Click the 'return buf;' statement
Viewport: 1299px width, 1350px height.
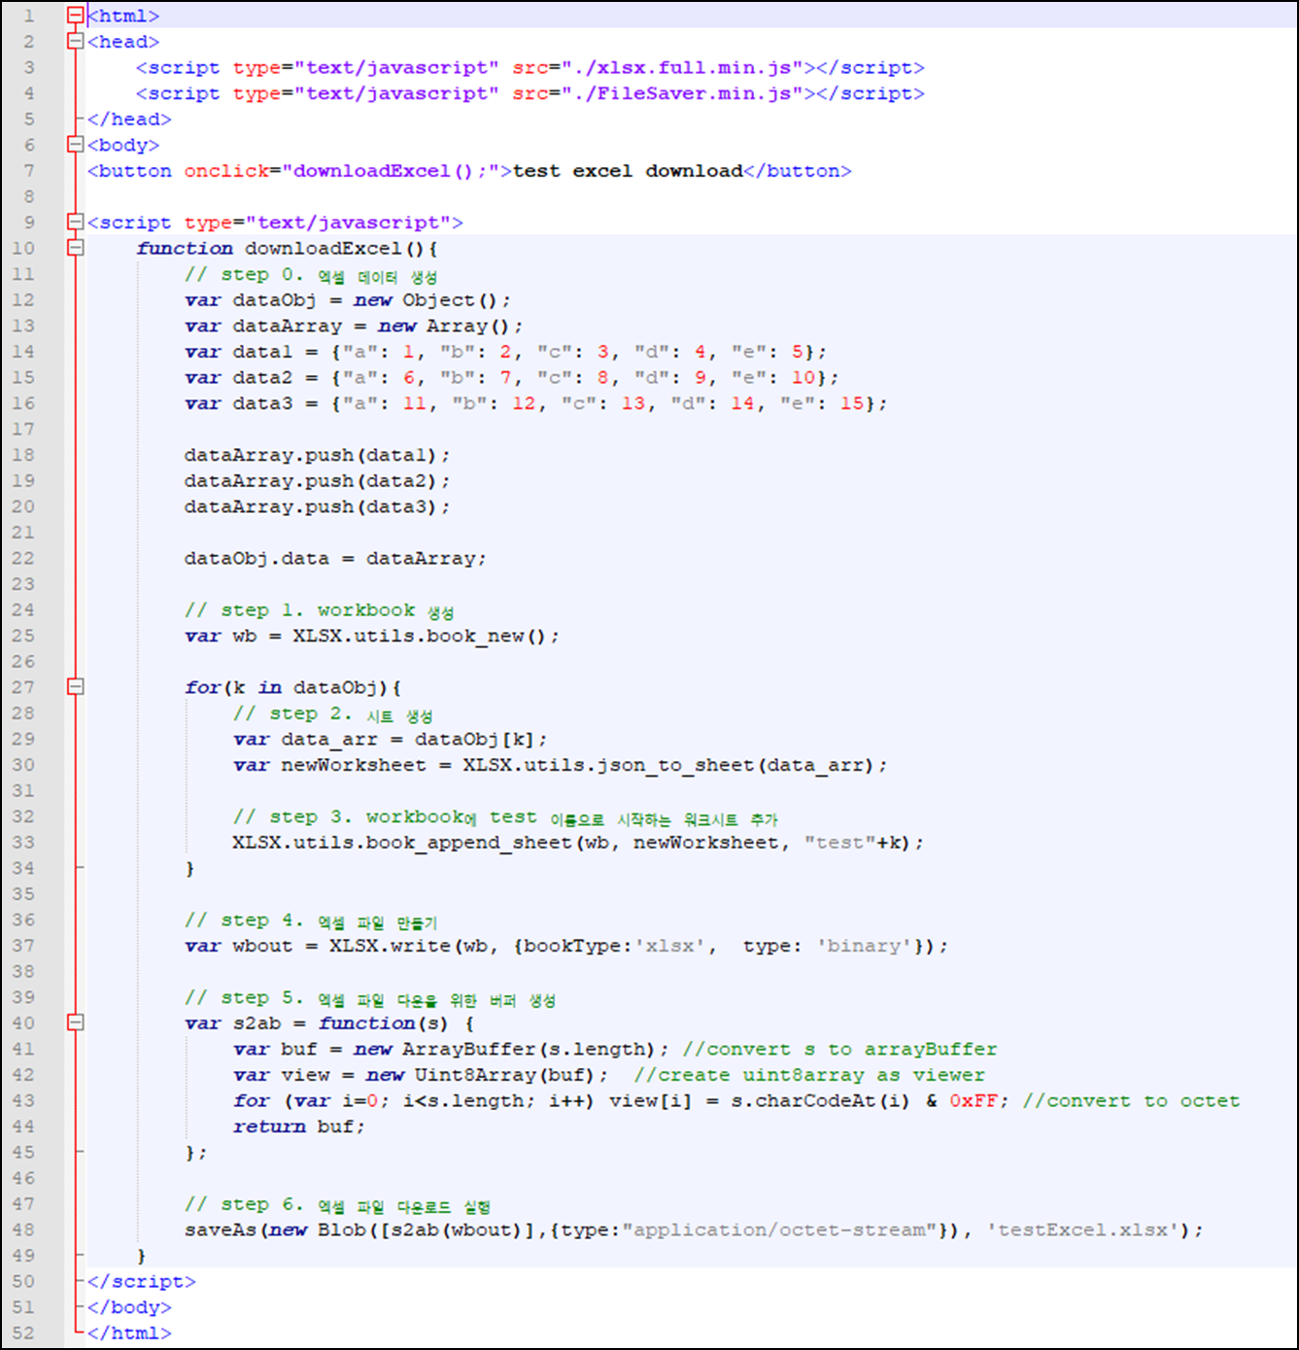(x=299, y=1126)
